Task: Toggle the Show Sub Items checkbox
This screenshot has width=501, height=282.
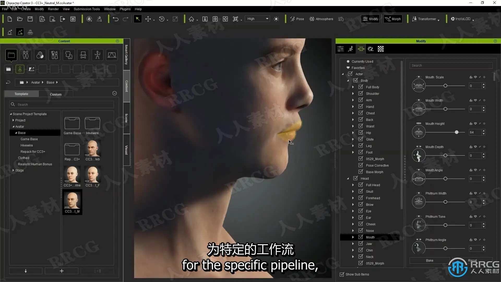Action: pos(342,274)
